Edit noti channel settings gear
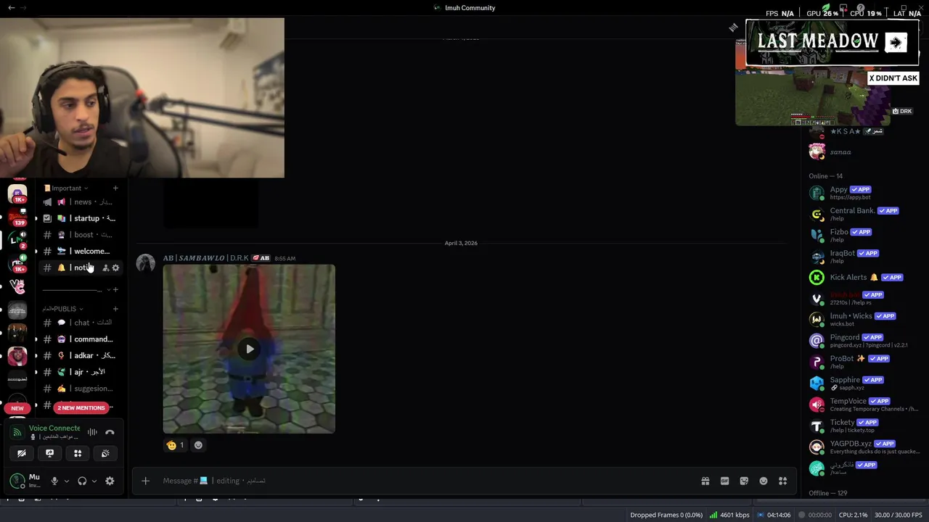 tap(115, 268)
